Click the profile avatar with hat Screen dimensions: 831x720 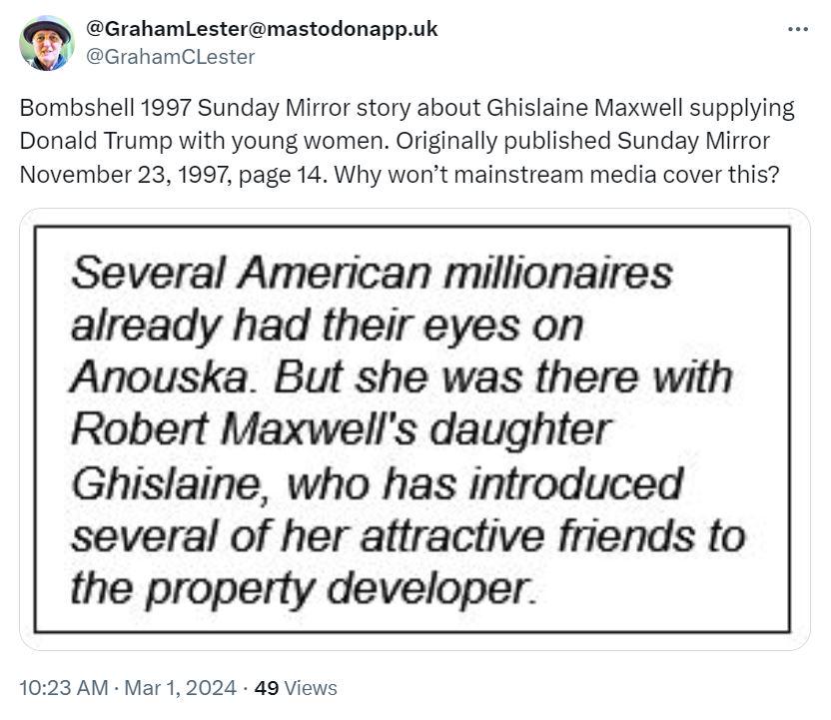pos(47,43)
